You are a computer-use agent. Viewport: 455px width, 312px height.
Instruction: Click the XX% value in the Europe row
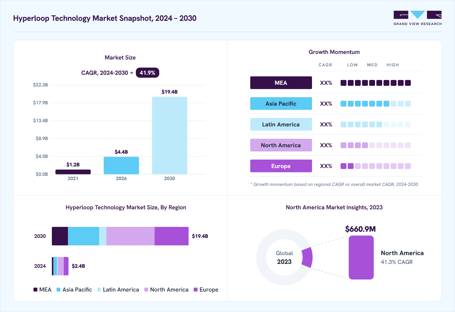coord(326,166)
